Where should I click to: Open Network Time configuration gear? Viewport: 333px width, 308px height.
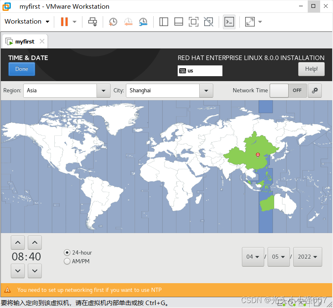pyautogui.click(x=315, y=91)
